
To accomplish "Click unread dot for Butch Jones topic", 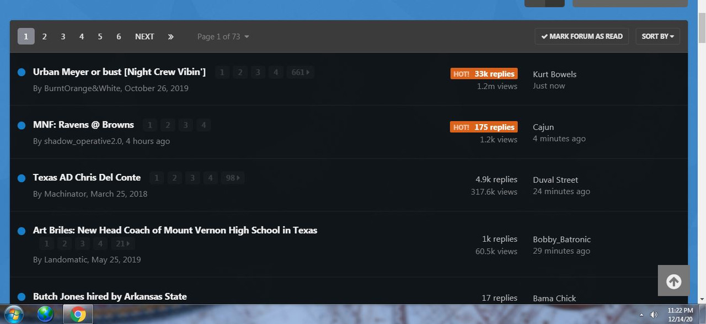I will (x=22, y=297).
